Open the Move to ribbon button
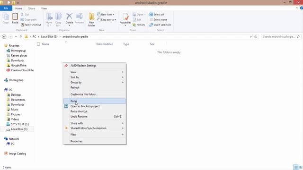The width and height of the screenshot is (303, 170). pos(49,20)
